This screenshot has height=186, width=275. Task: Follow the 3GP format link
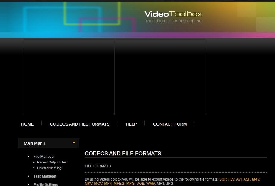click(223, 179)
